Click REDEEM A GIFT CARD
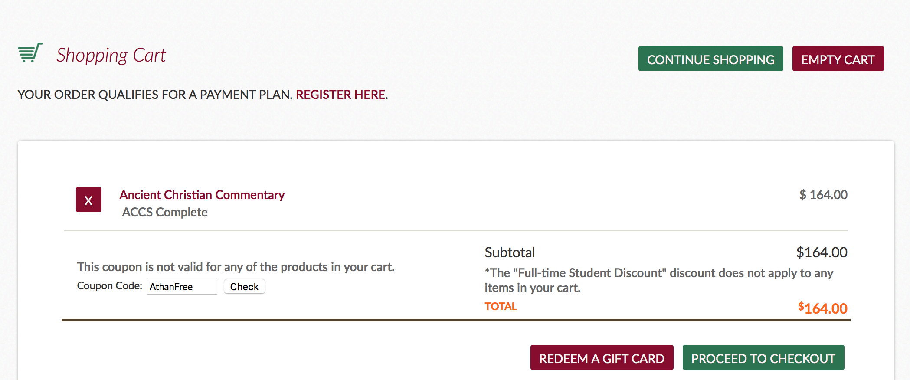 pyautogui.click(x=602, y=357)
